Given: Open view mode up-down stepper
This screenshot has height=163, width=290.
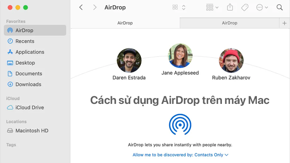Looking at the screenshot, I should [184, 7].
